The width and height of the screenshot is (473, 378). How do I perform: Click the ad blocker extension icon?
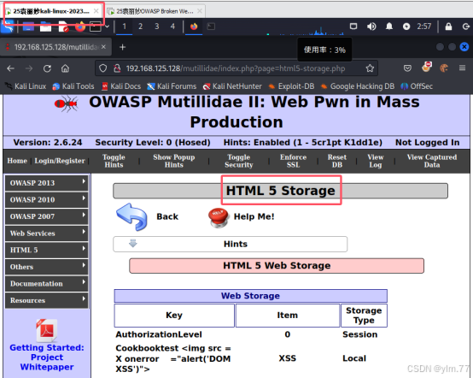(427, 67)
